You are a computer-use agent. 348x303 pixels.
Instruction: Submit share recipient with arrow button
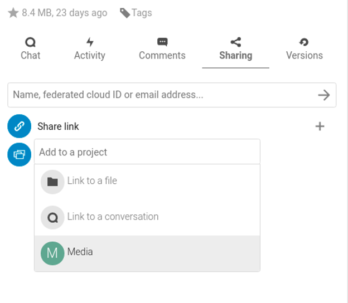(x=324, y=95)
